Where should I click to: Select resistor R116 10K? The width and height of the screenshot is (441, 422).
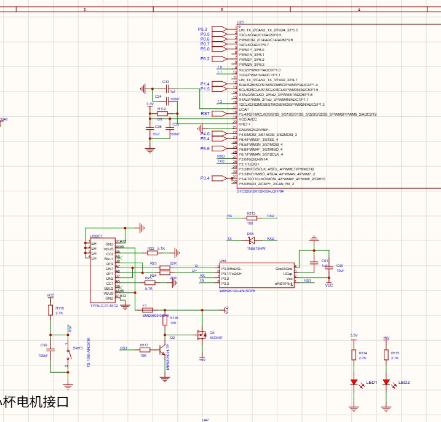point(165,320)
